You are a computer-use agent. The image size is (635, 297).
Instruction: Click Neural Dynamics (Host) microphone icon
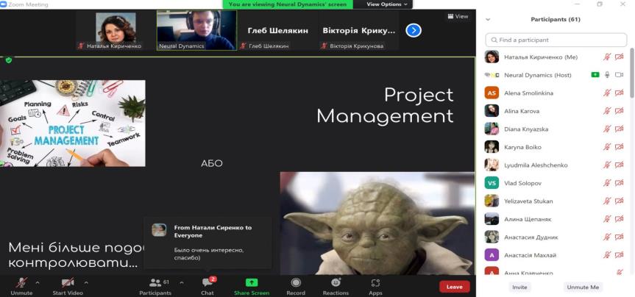(606, 75)
